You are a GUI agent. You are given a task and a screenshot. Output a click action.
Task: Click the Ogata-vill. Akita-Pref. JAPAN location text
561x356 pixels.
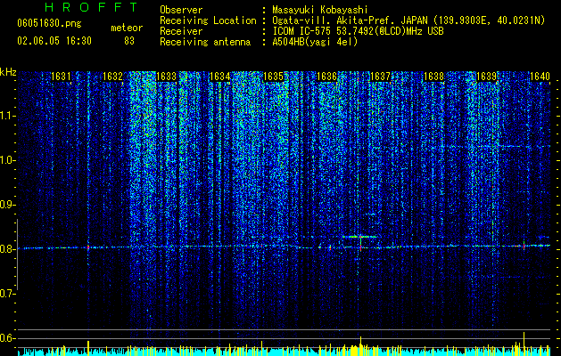(x=408, y=20)
